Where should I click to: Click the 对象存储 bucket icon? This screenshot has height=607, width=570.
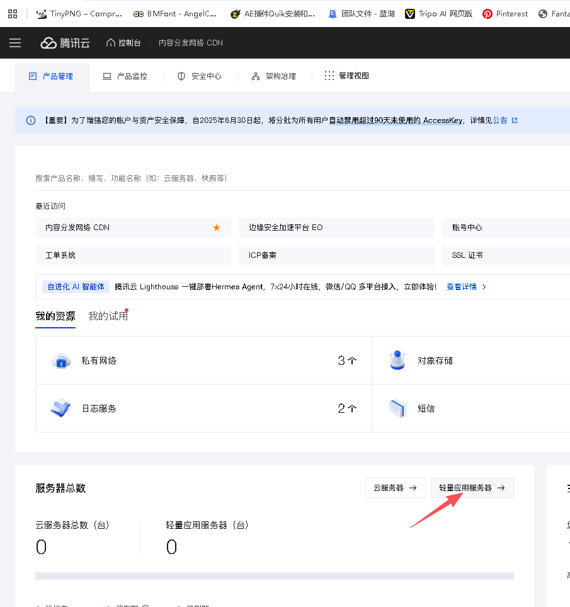coord(397,361)
